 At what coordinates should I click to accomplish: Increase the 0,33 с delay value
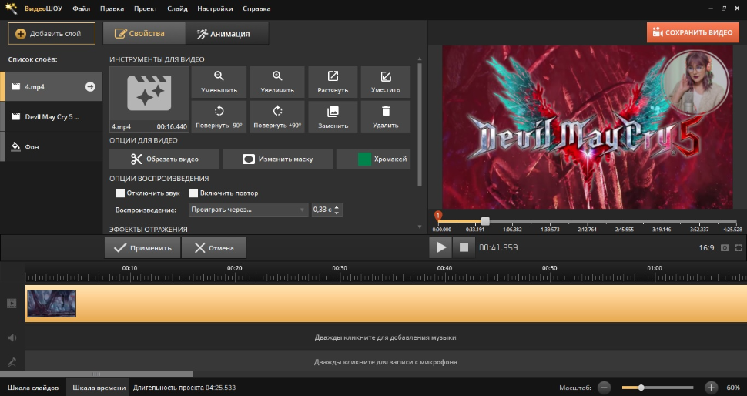(337, 206)
